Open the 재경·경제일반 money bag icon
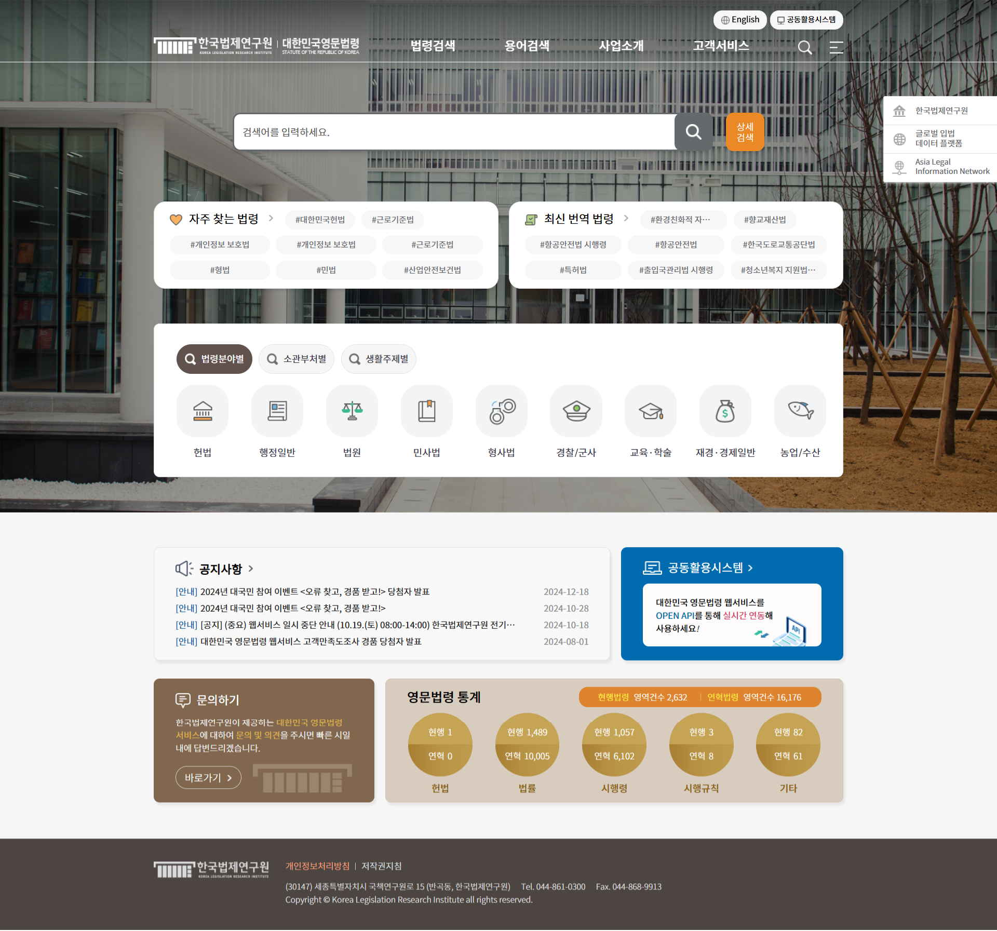Screen dimensions: 997x931 [x=725, y=411]
